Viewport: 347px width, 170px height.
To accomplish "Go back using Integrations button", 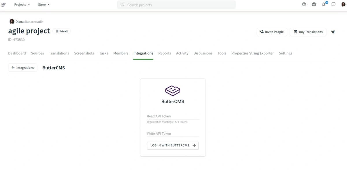I will (x=23, y=68).
